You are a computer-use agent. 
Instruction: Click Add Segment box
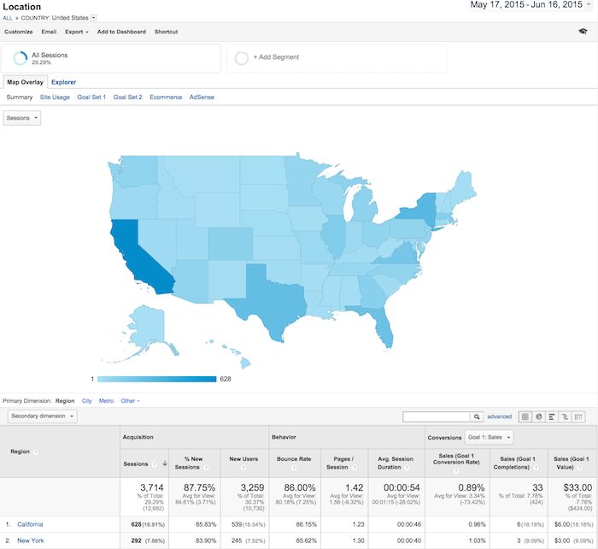337,58
